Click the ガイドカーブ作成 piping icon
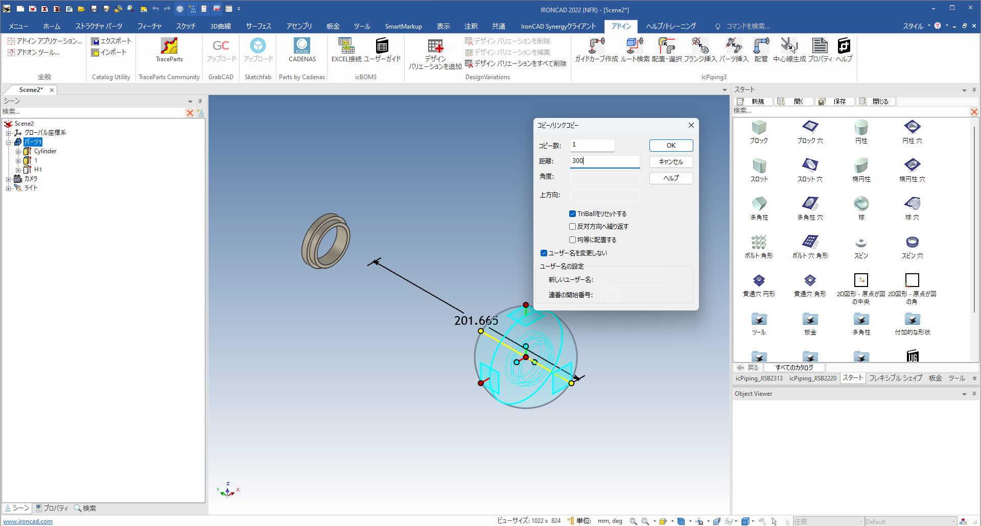 click(596, 50)
